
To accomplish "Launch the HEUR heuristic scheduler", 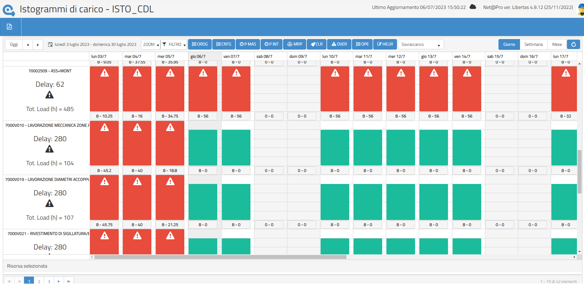I will [x=385, y=44].
